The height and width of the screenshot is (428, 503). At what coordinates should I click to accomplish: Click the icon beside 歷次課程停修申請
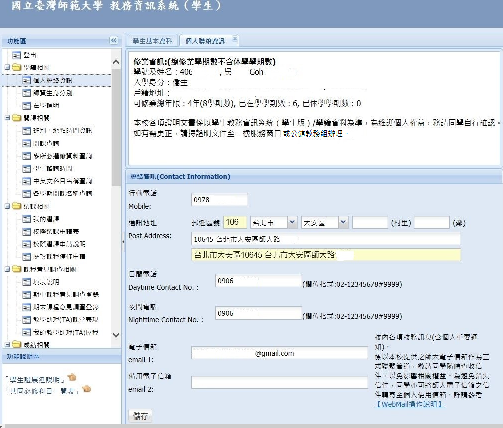pyautogui.click(x=27, y=257)
